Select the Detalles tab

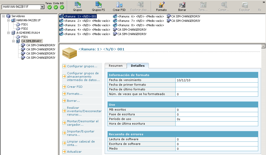pyautogui.click(x=137, y=66)
